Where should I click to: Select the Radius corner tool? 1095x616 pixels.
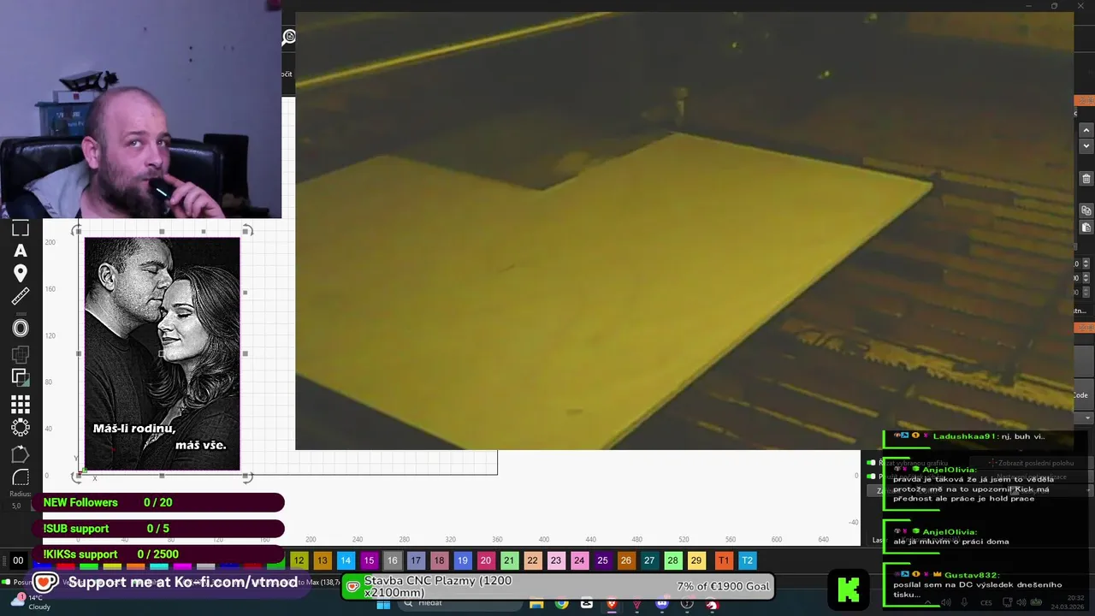tap(21, 477)
